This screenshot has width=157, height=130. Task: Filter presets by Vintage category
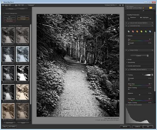[23, 19]
